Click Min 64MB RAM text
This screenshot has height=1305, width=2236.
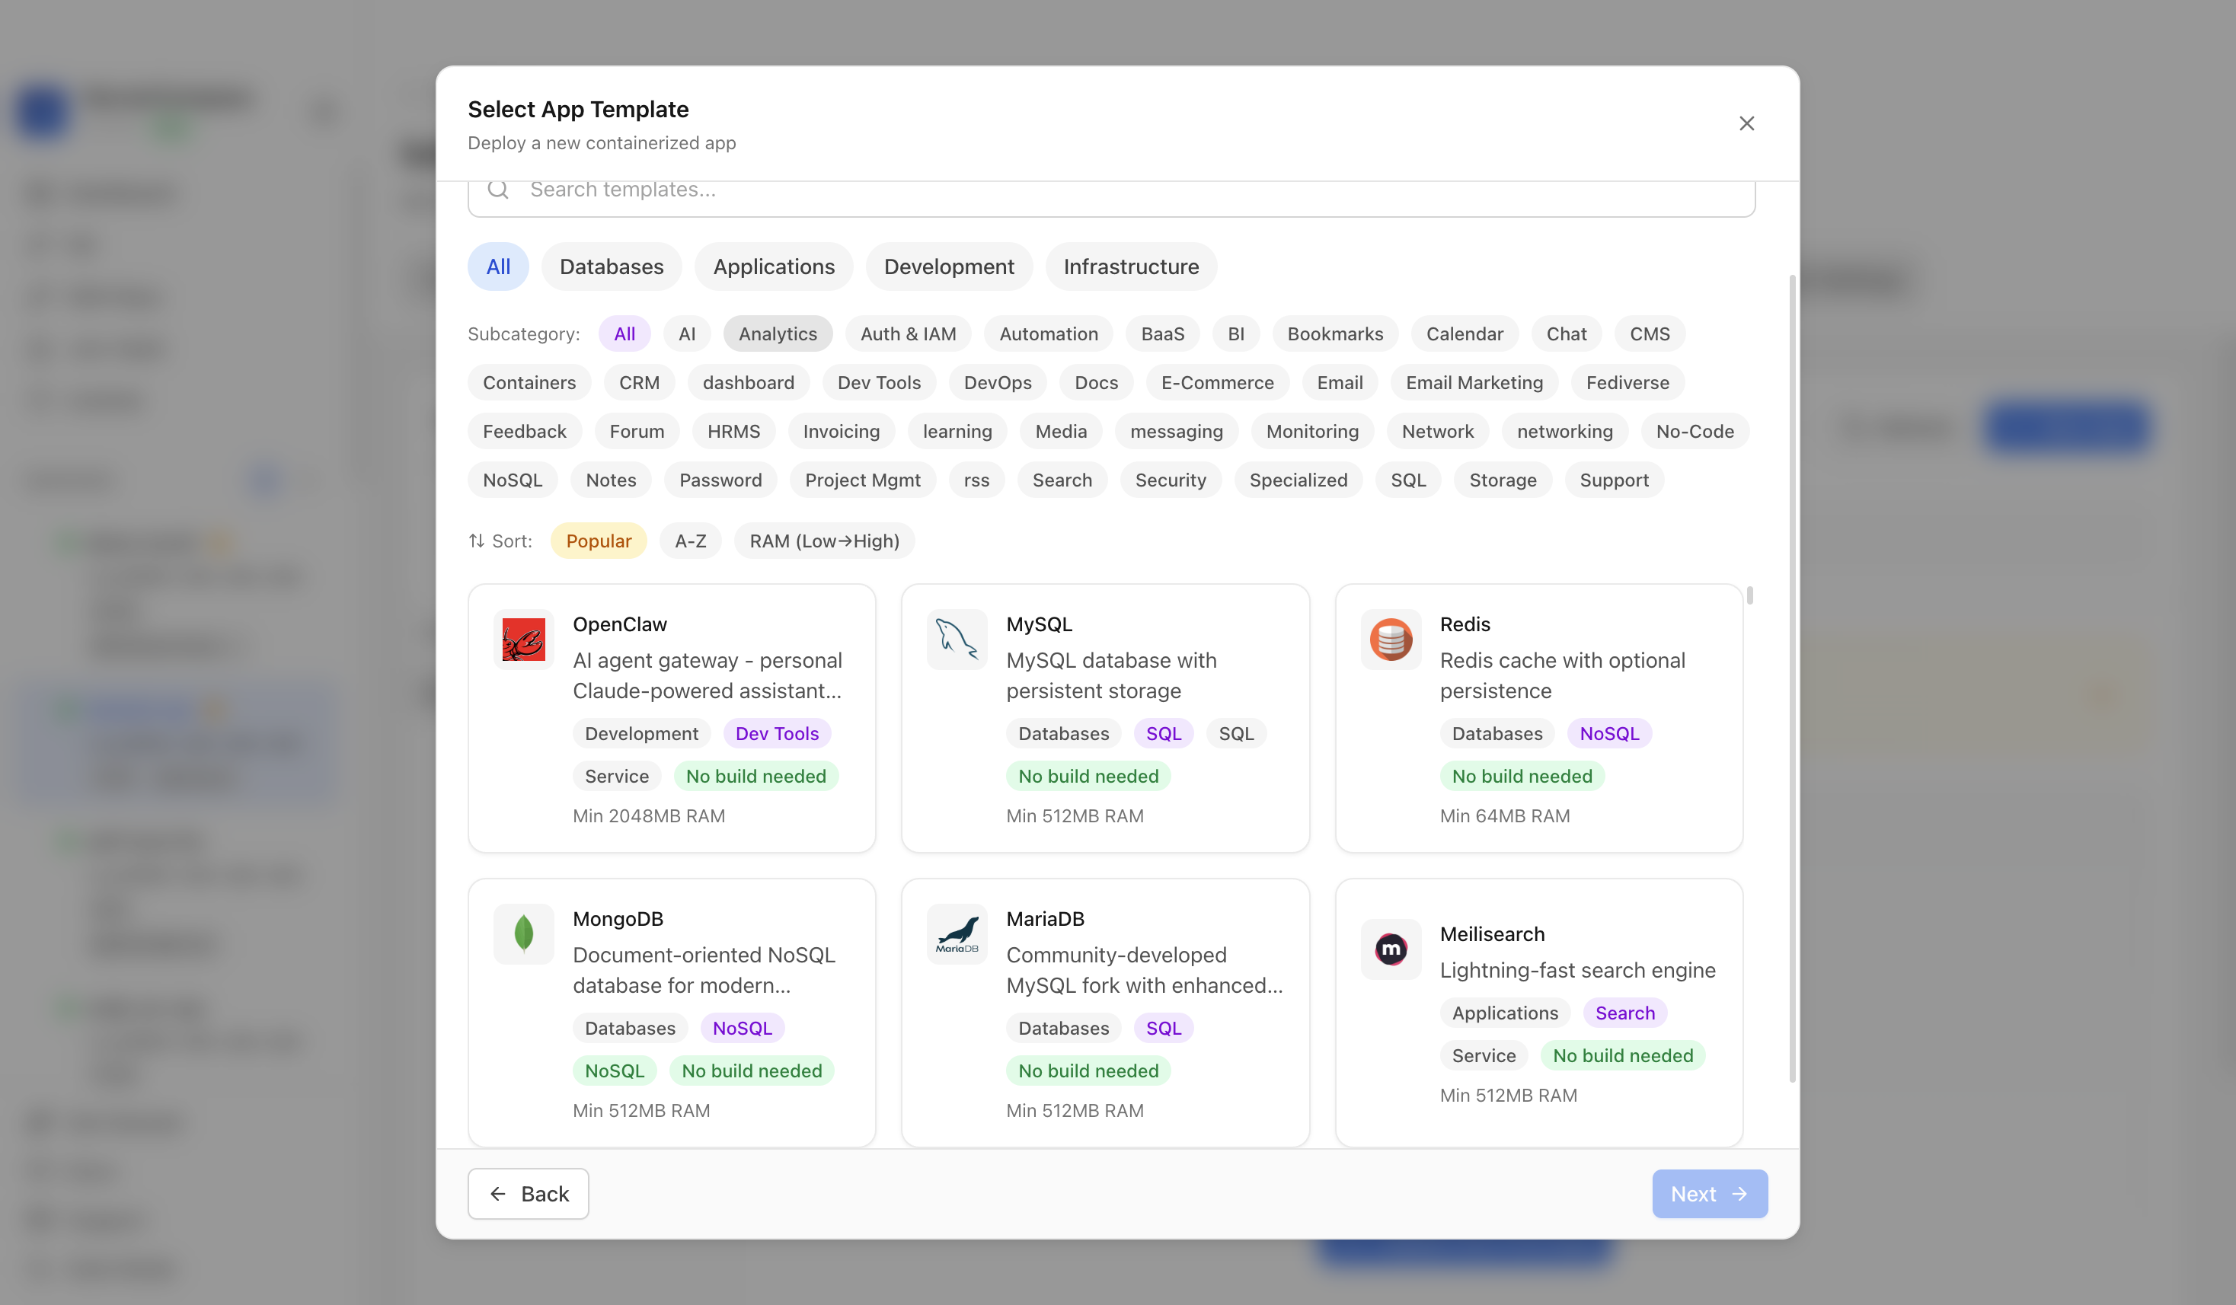[x=1505, y=815]
